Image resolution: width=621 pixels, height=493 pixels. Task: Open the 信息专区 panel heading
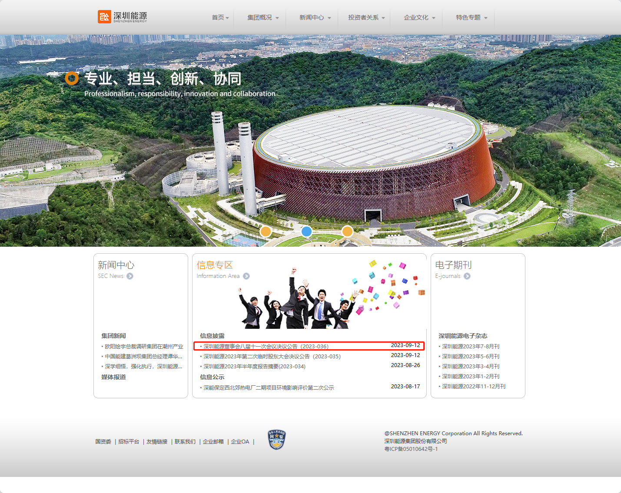(x=215, y=265)
